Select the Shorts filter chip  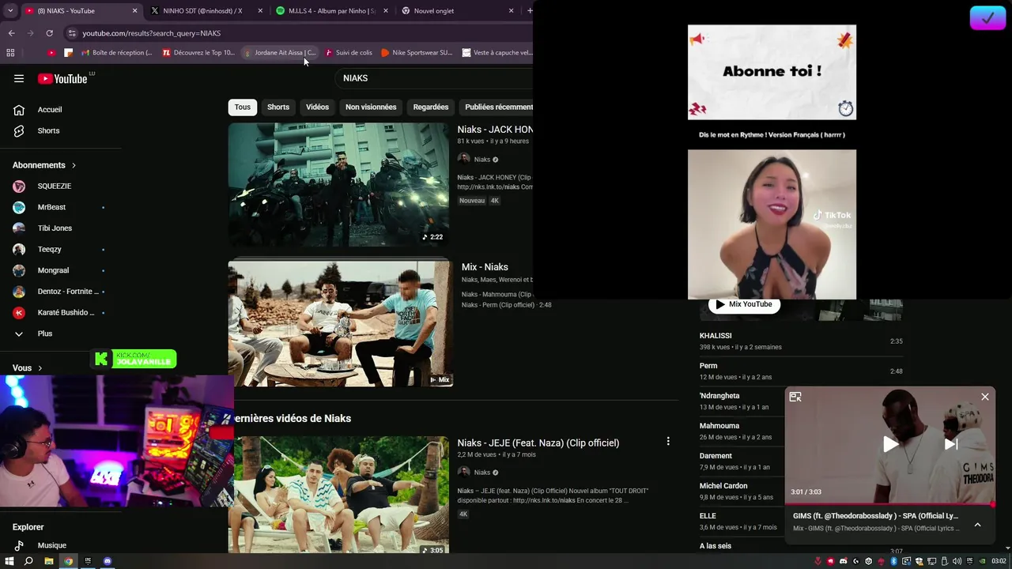(278, 107)
